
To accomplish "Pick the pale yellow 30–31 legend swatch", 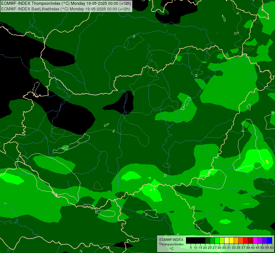I will pyautogui.click(x=227, y=240).
